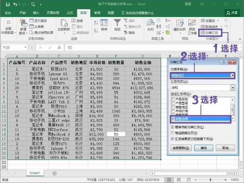
Task: Click the 确定 button in the dialog
Action: [203, 148]
